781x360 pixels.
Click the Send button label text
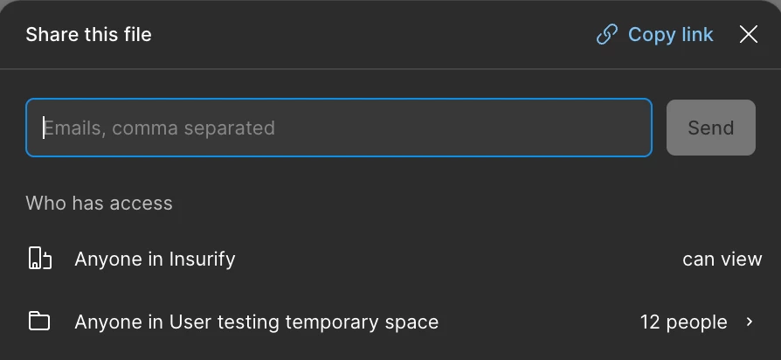pyautogui.click(x=711, y=128)
